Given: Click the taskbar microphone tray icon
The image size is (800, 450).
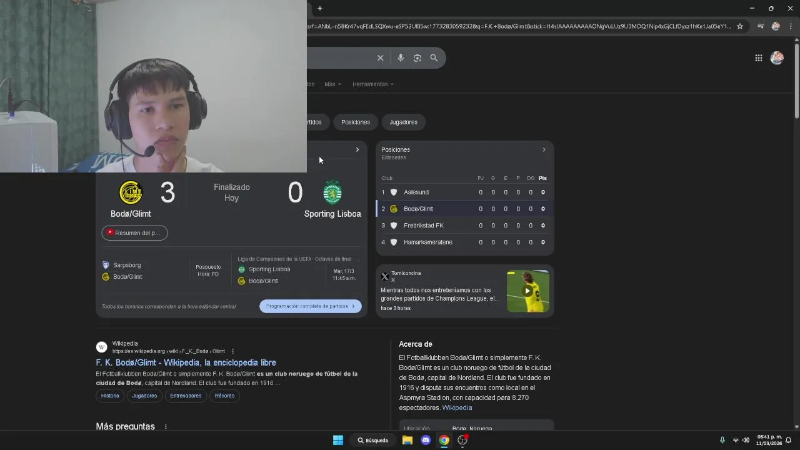Looking at the screenshot, I should pyautogui.click(x=722, y=440).
